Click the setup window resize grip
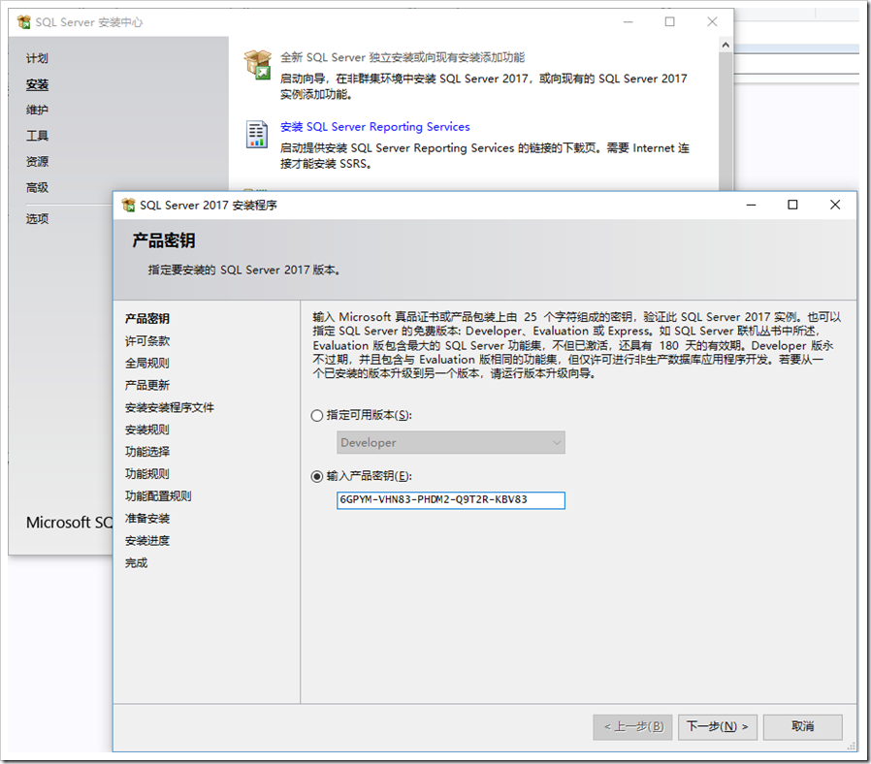871x764 pixels. 851,747
